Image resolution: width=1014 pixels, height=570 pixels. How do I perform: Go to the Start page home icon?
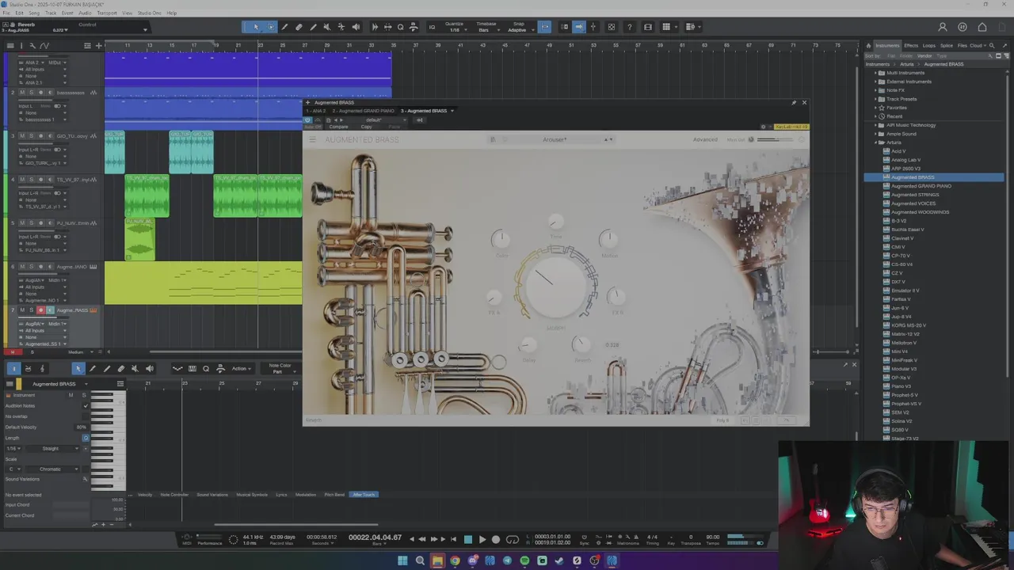[x=982, y=27]
